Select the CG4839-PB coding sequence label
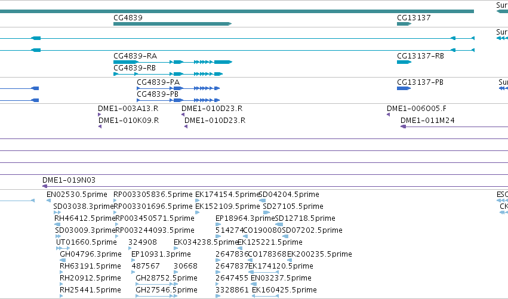The image size is (508, 299). click(158, 94)
